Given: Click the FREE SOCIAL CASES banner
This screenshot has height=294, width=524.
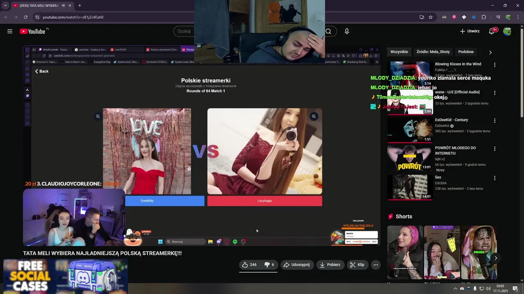Looking at the screenshot, I should (x=65, y=276).
